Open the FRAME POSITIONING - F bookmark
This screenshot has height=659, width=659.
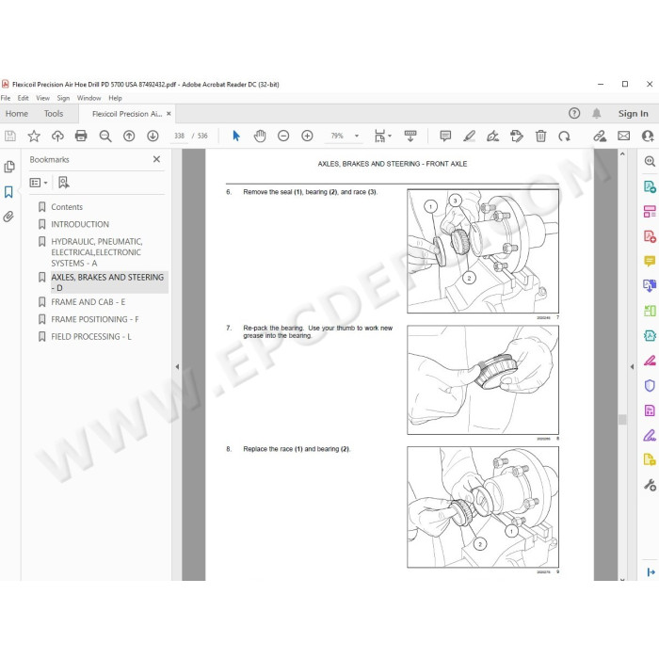coord(95,319)
